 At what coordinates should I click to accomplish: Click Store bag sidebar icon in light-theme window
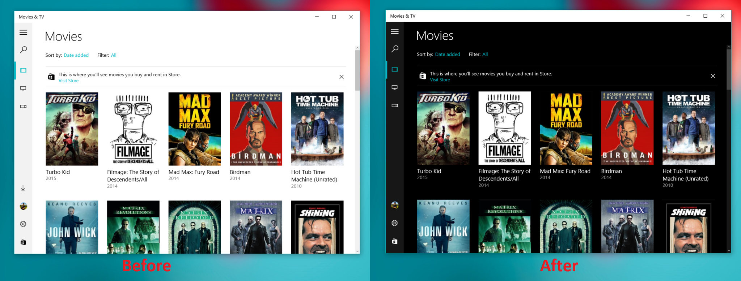pos(23,242)
